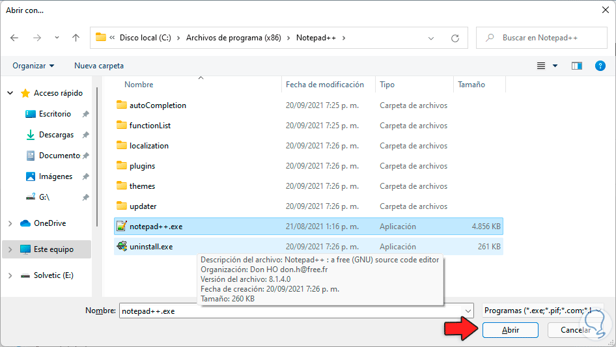Open the Programas file type filter
Screen dimensions: 616x347
[543, 311]
